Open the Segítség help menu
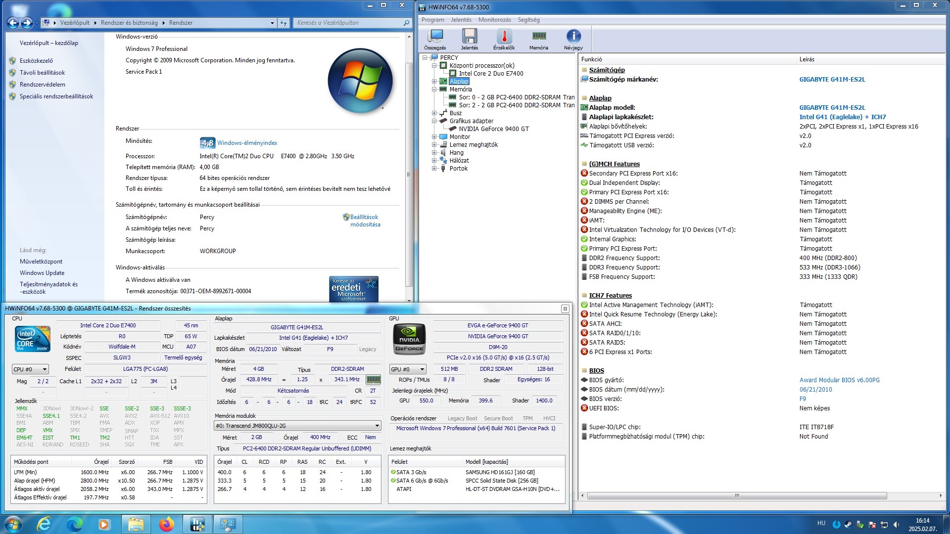Screen dimensions: 950x534 pos(529,20)
